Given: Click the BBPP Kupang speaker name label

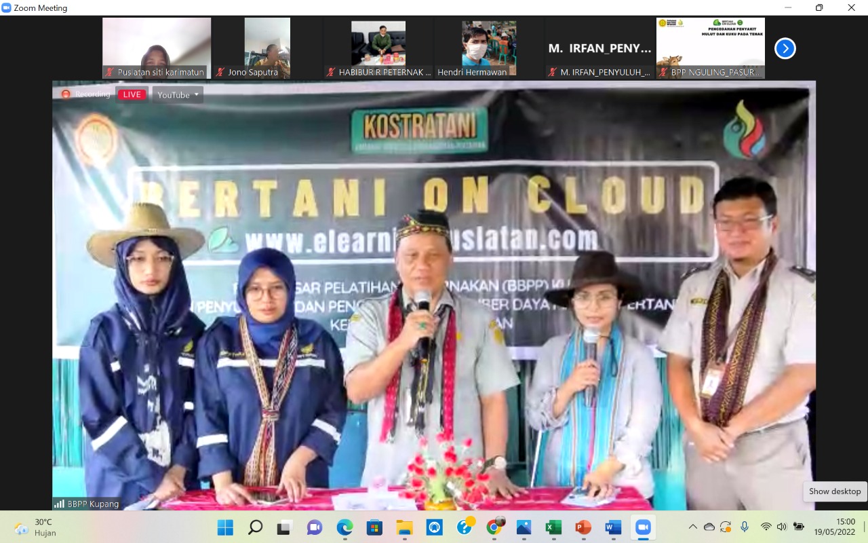Looking at the screenshot, I should tap(93, 504).
